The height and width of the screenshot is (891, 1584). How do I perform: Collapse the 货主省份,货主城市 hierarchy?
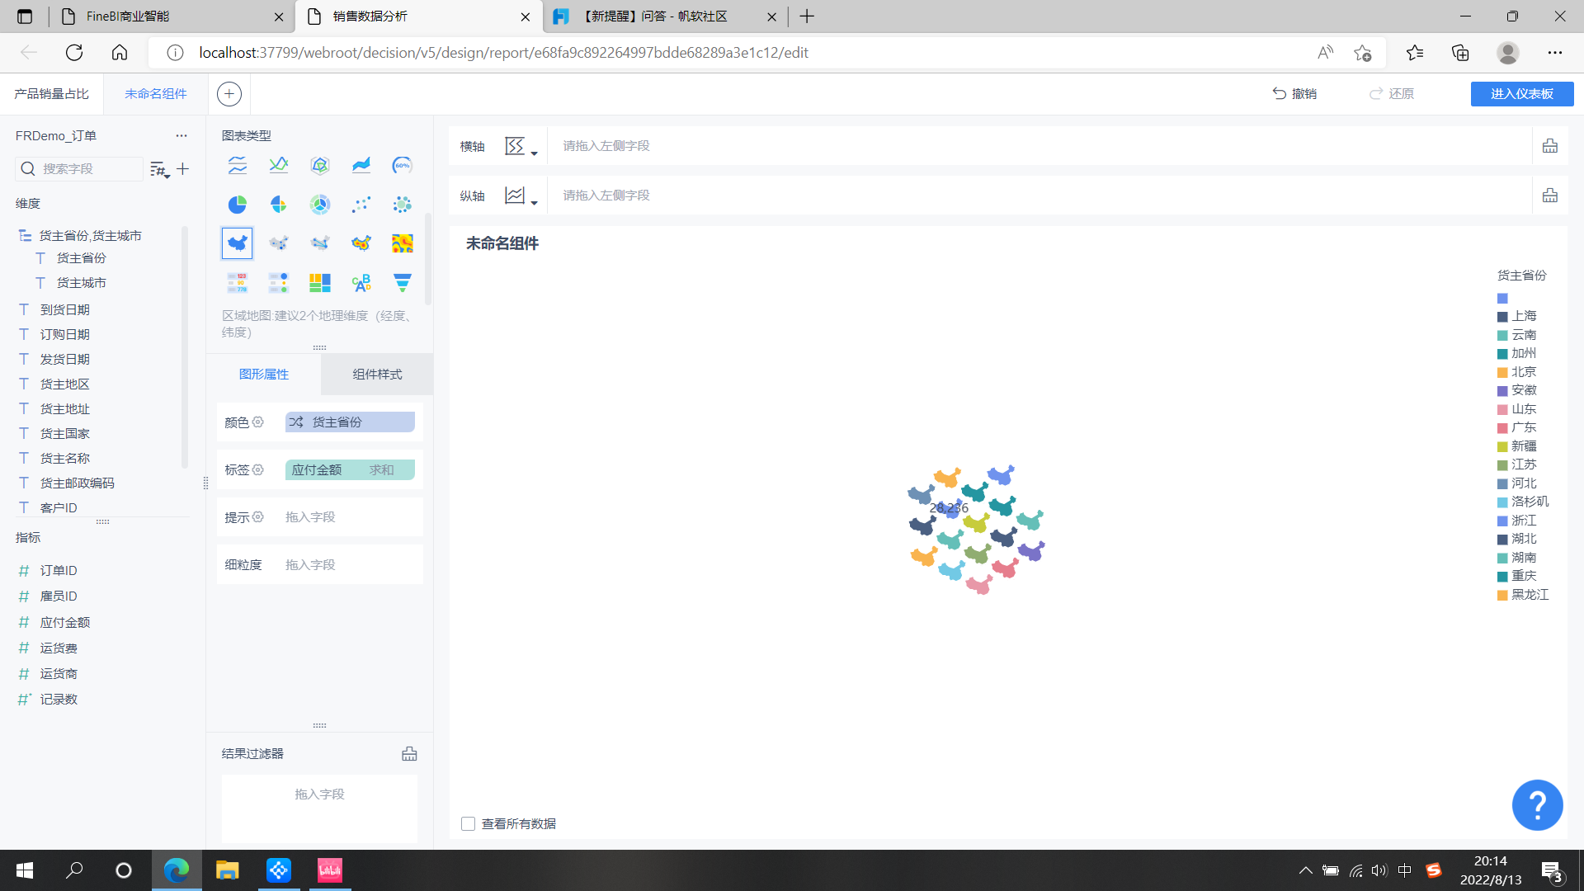coord(25,235)
